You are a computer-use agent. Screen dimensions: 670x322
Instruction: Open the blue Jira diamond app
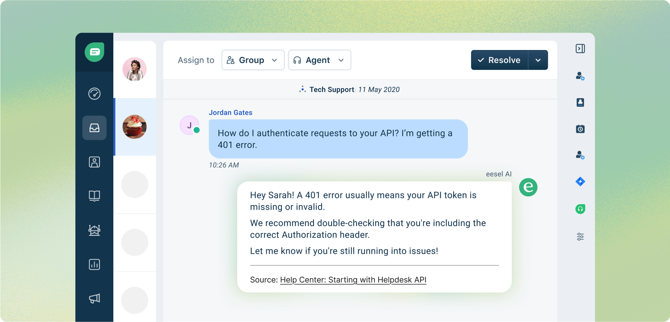(x=580, y=182)
